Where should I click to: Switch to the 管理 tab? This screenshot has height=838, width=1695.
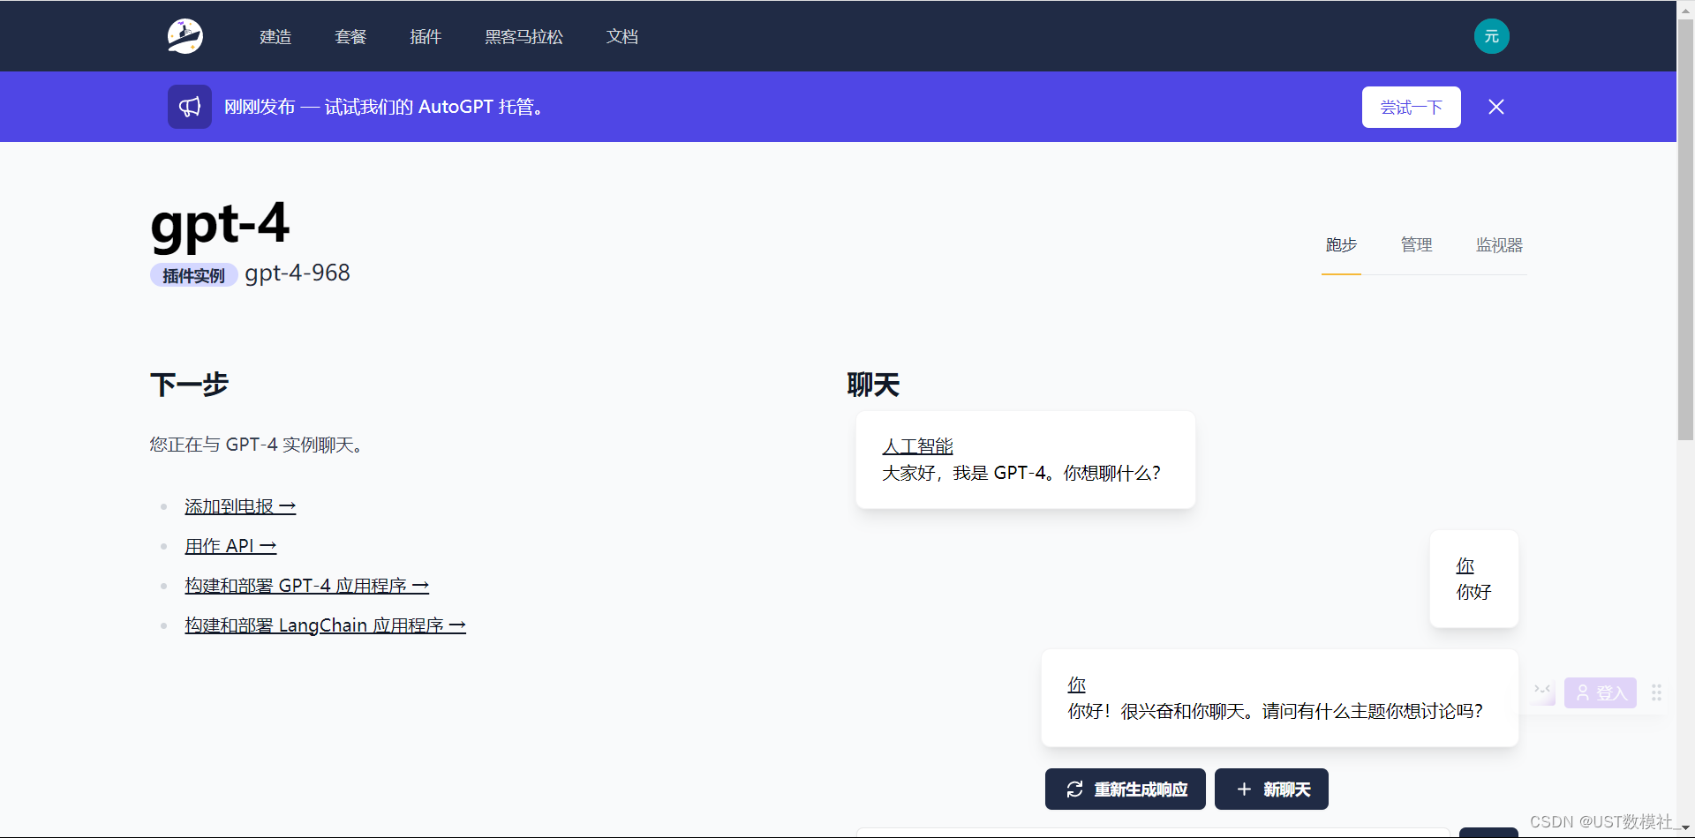(x=1416, y=245)
